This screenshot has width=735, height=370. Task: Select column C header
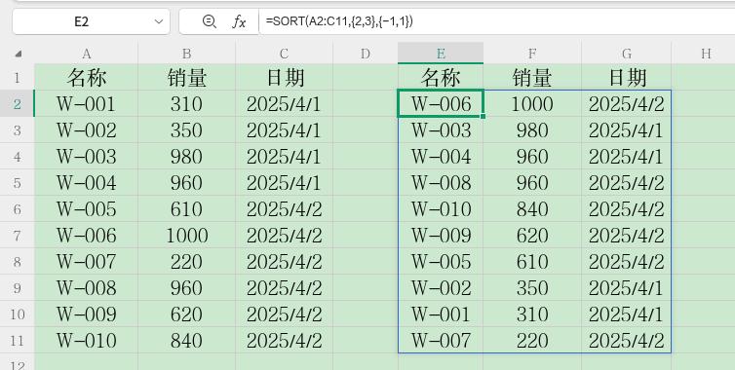point(284,54)
